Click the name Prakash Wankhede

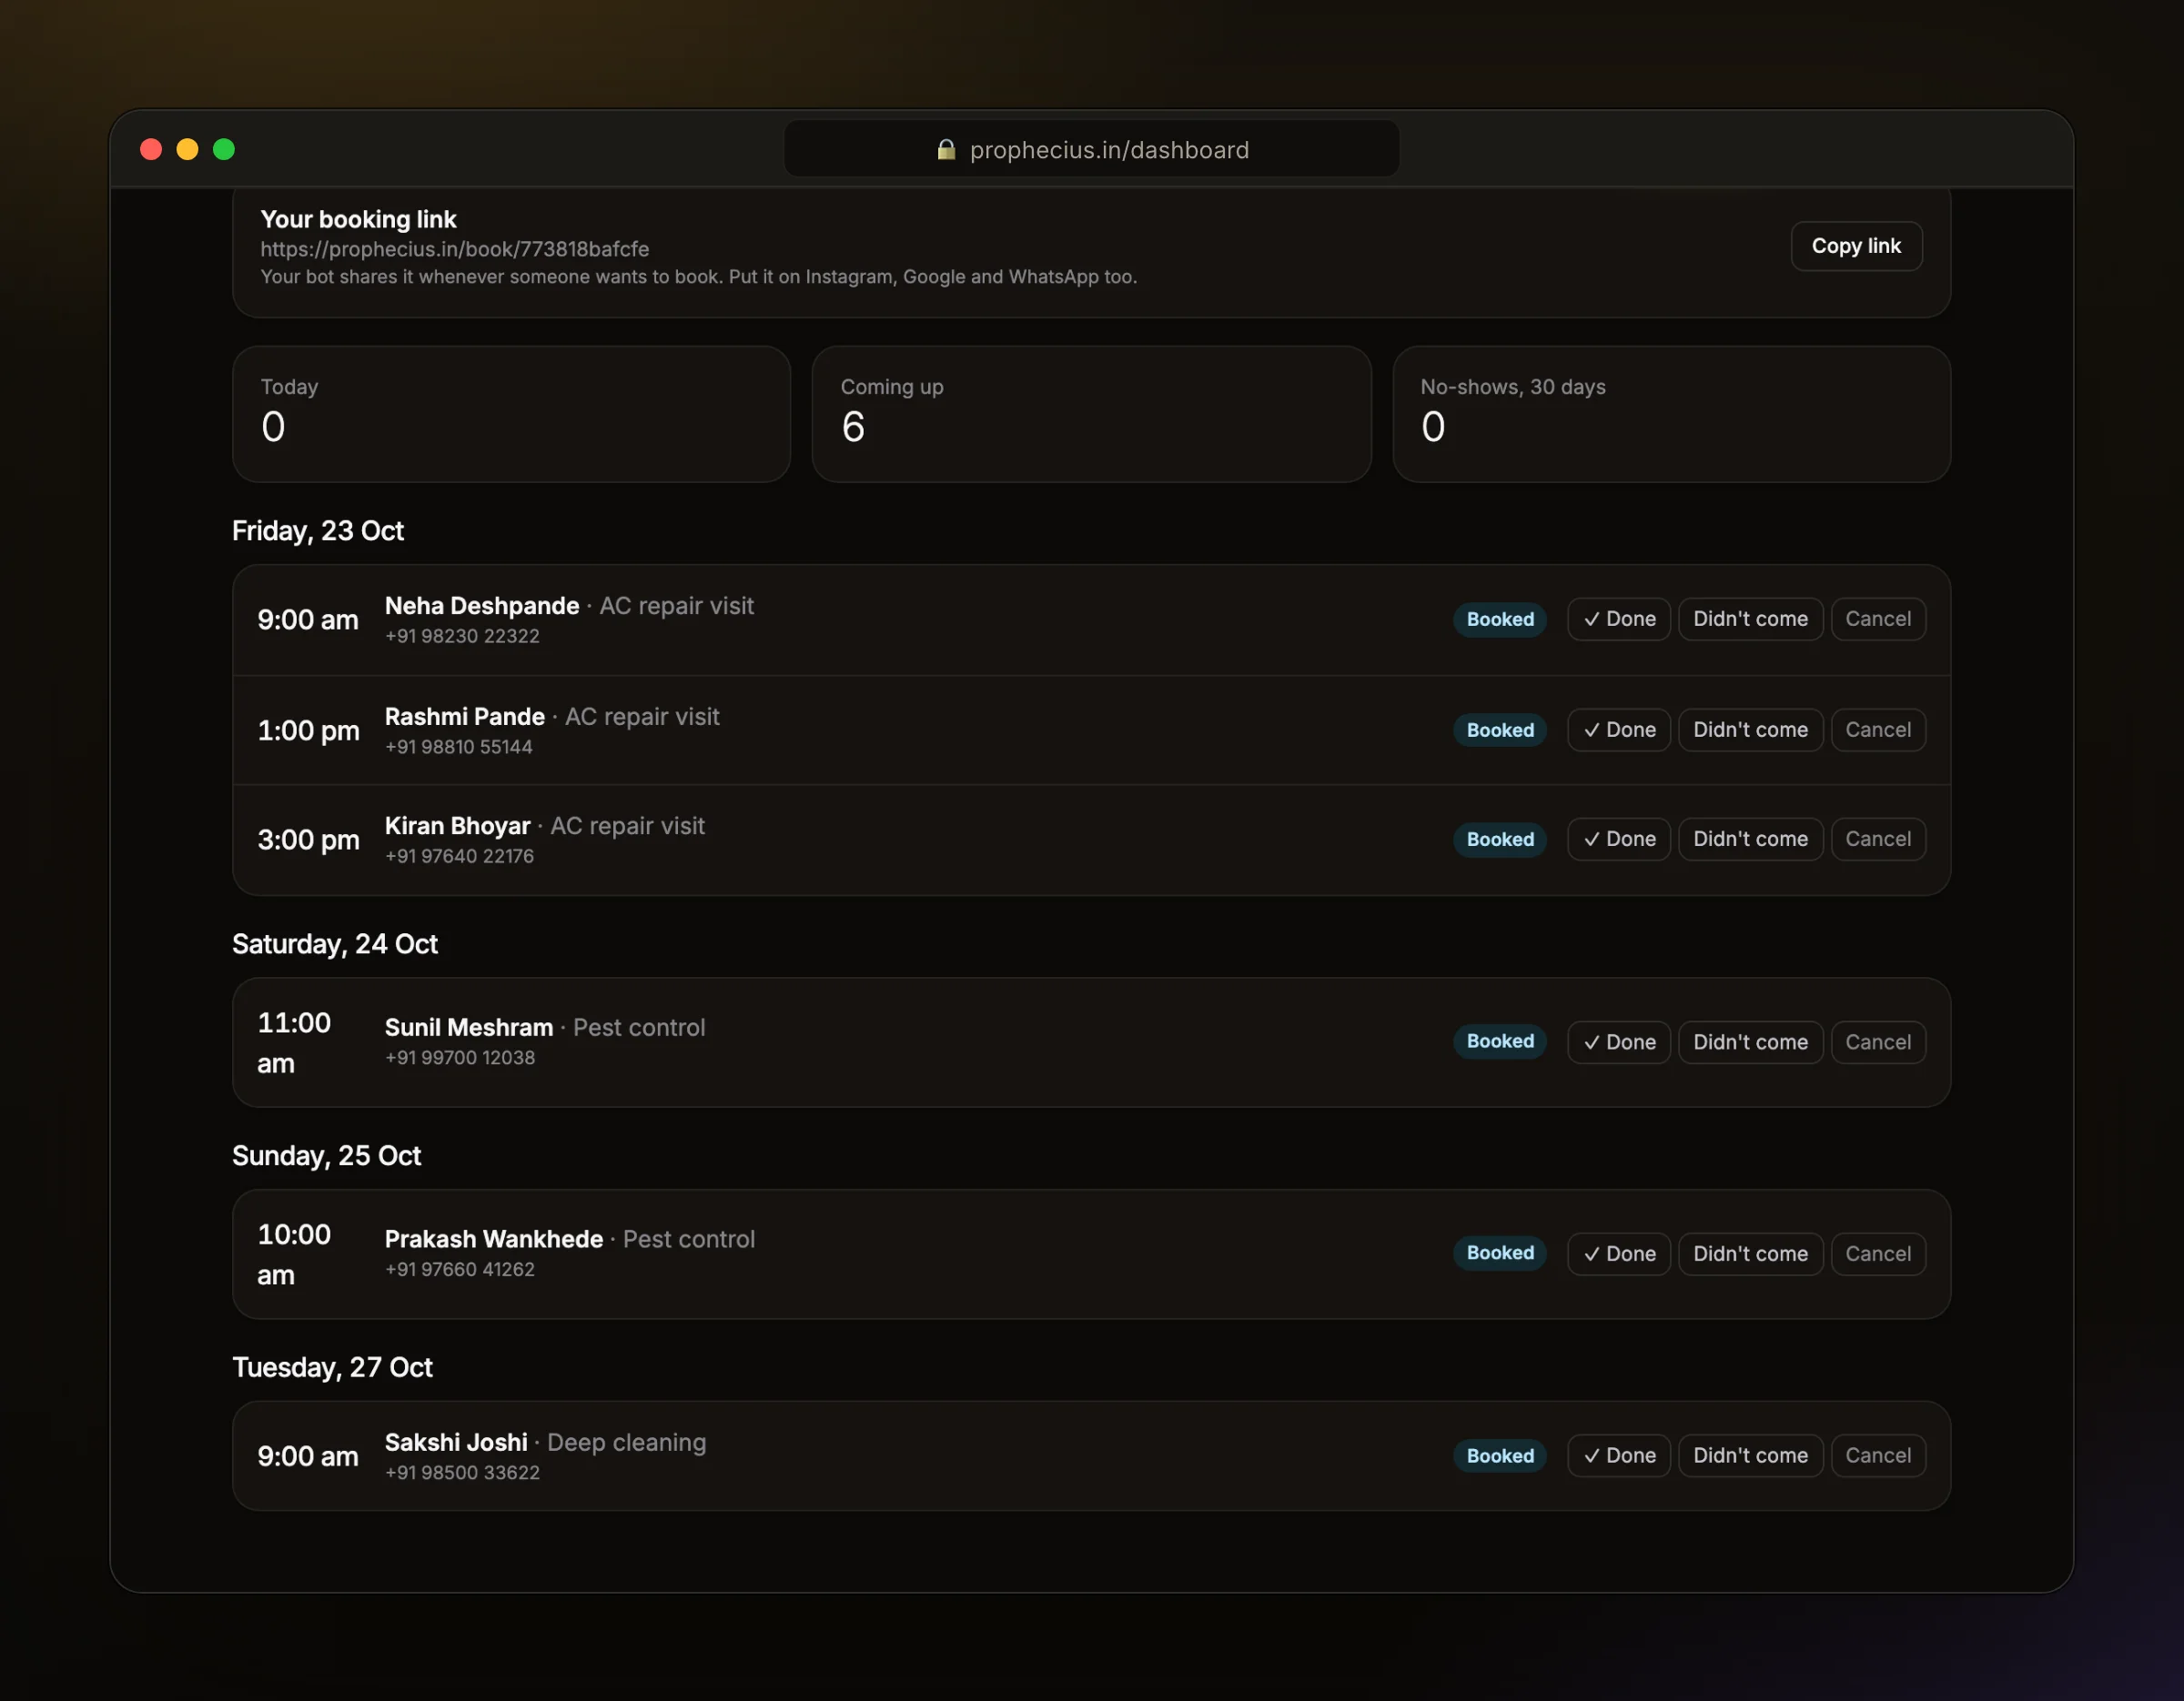[494, 1239]
